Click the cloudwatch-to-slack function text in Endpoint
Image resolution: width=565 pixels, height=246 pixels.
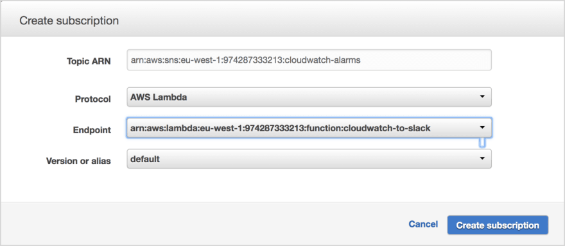point(387,128)
